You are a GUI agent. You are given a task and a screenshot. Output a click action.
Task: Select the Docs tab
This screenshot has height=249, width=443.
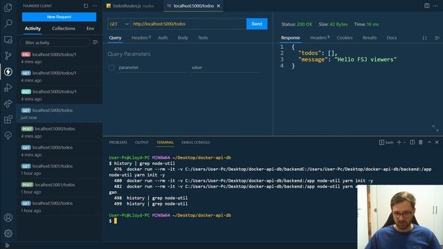point(392,37)
